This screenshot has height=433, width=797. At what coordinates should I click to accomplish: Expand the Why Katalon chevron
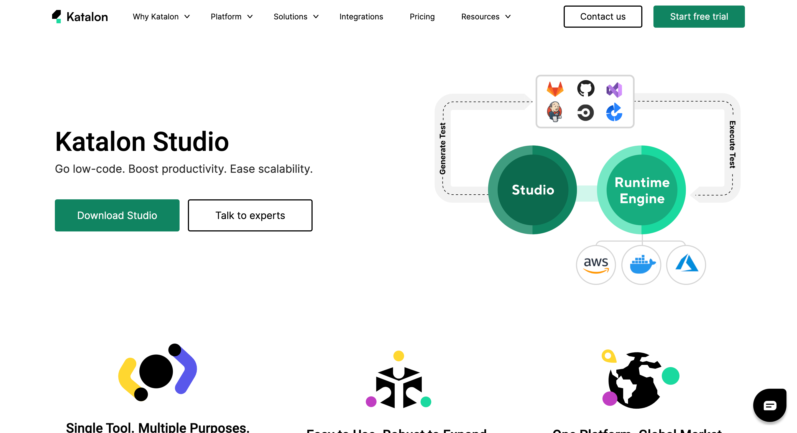click(x=187, y=17)
